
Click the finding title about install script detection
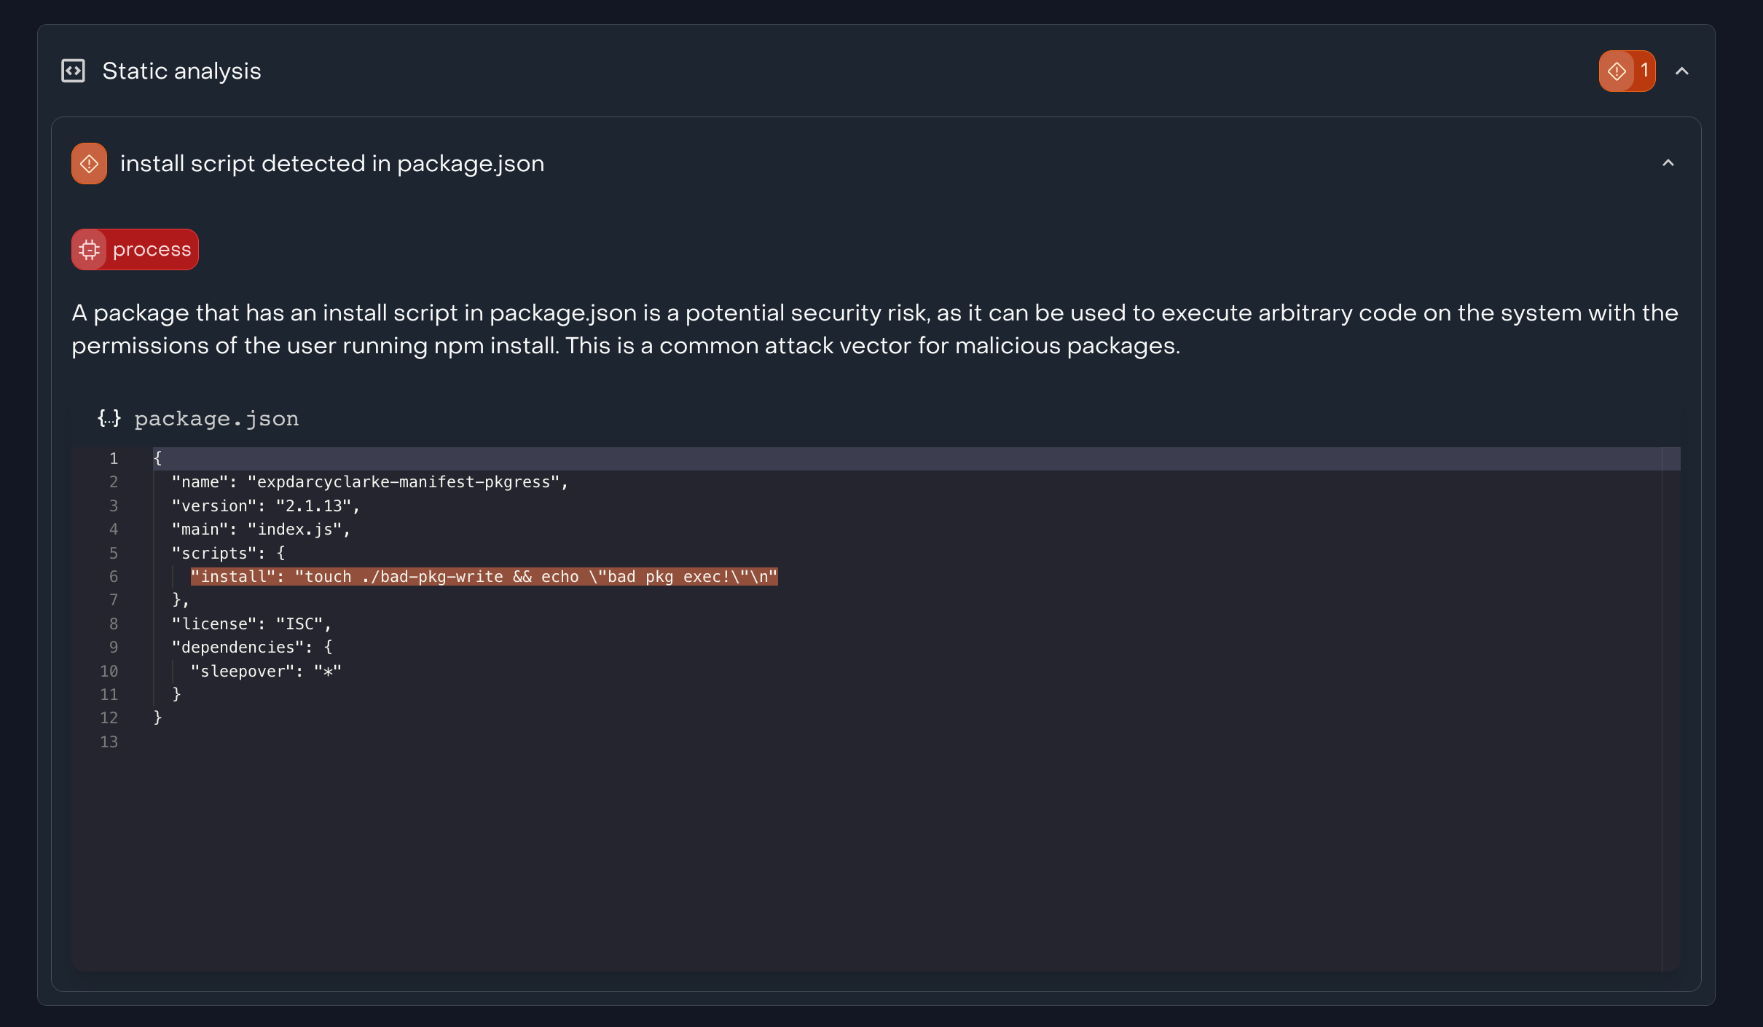click(332, 163)
